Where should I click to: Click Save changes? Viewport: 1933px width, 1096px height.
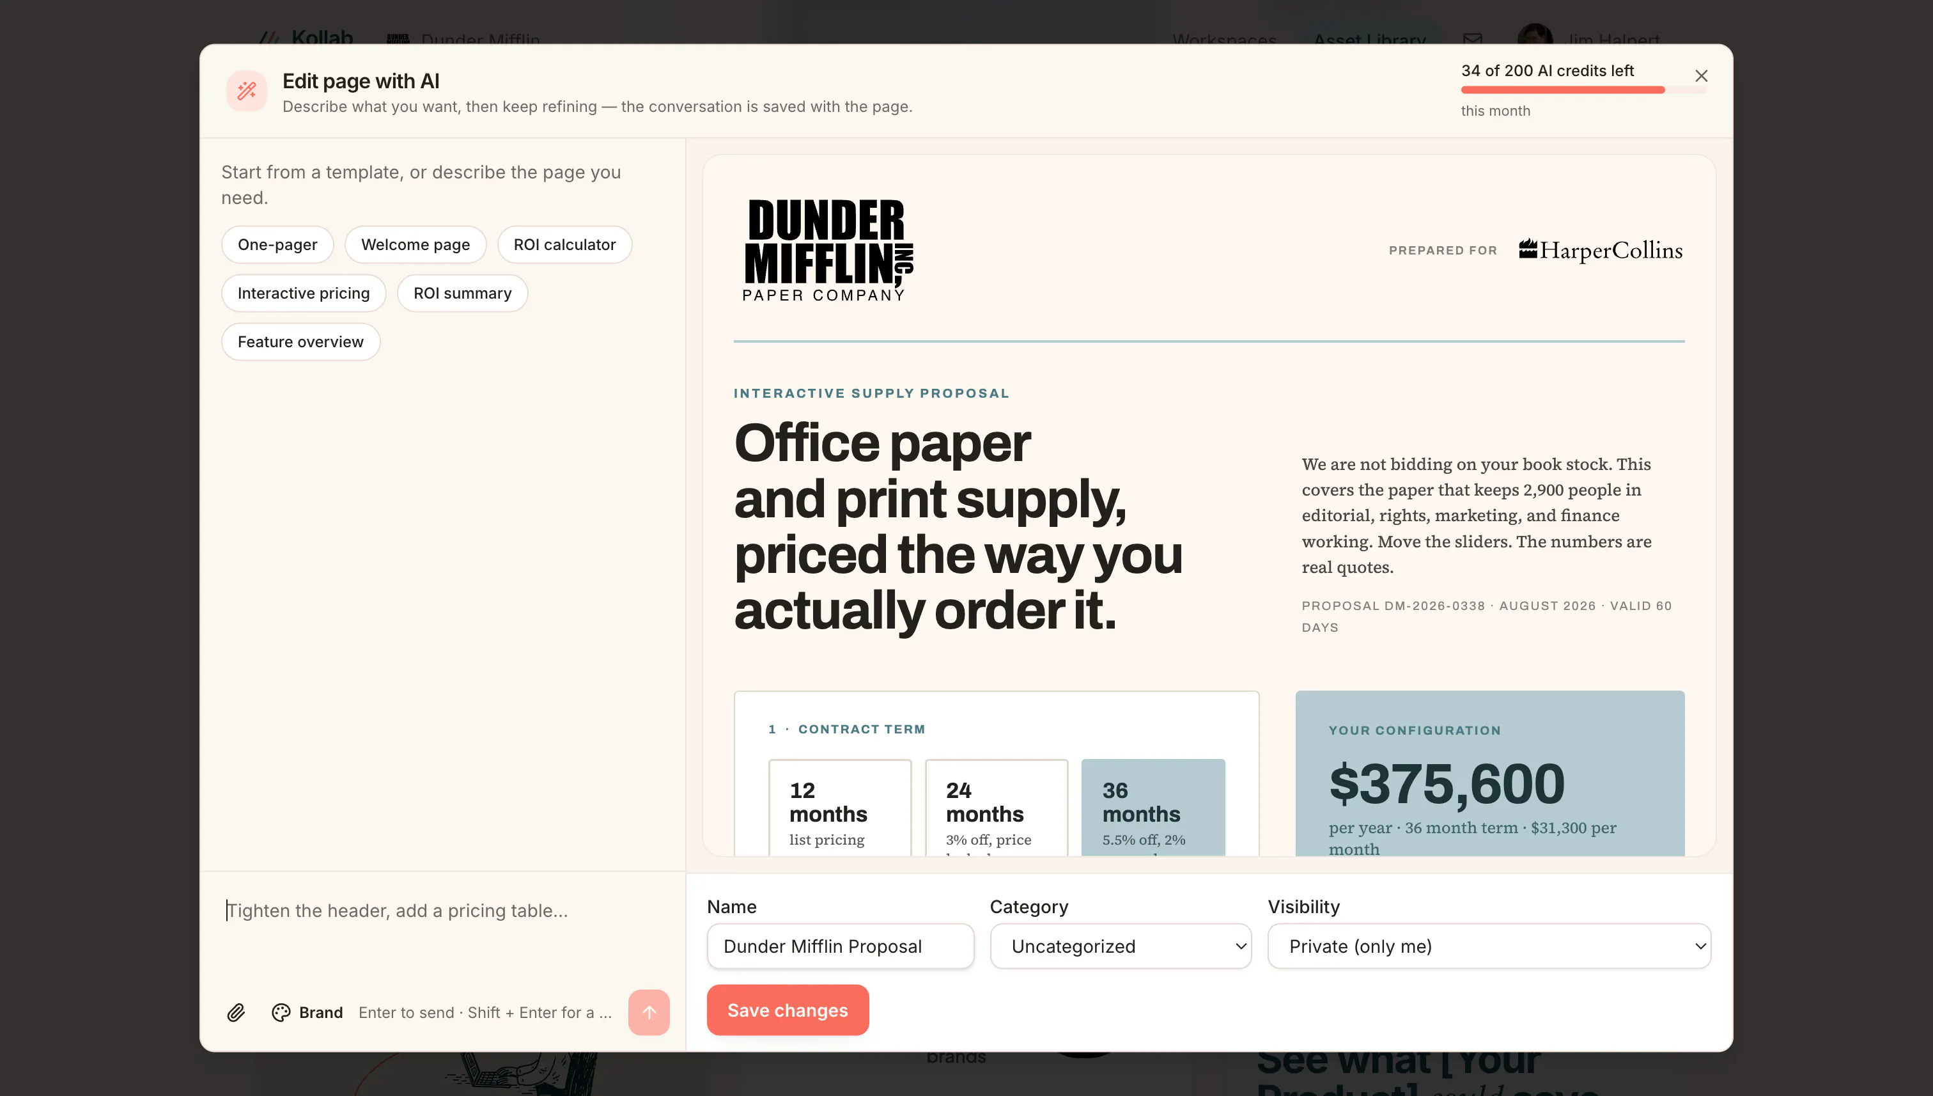coord(788,1010)
